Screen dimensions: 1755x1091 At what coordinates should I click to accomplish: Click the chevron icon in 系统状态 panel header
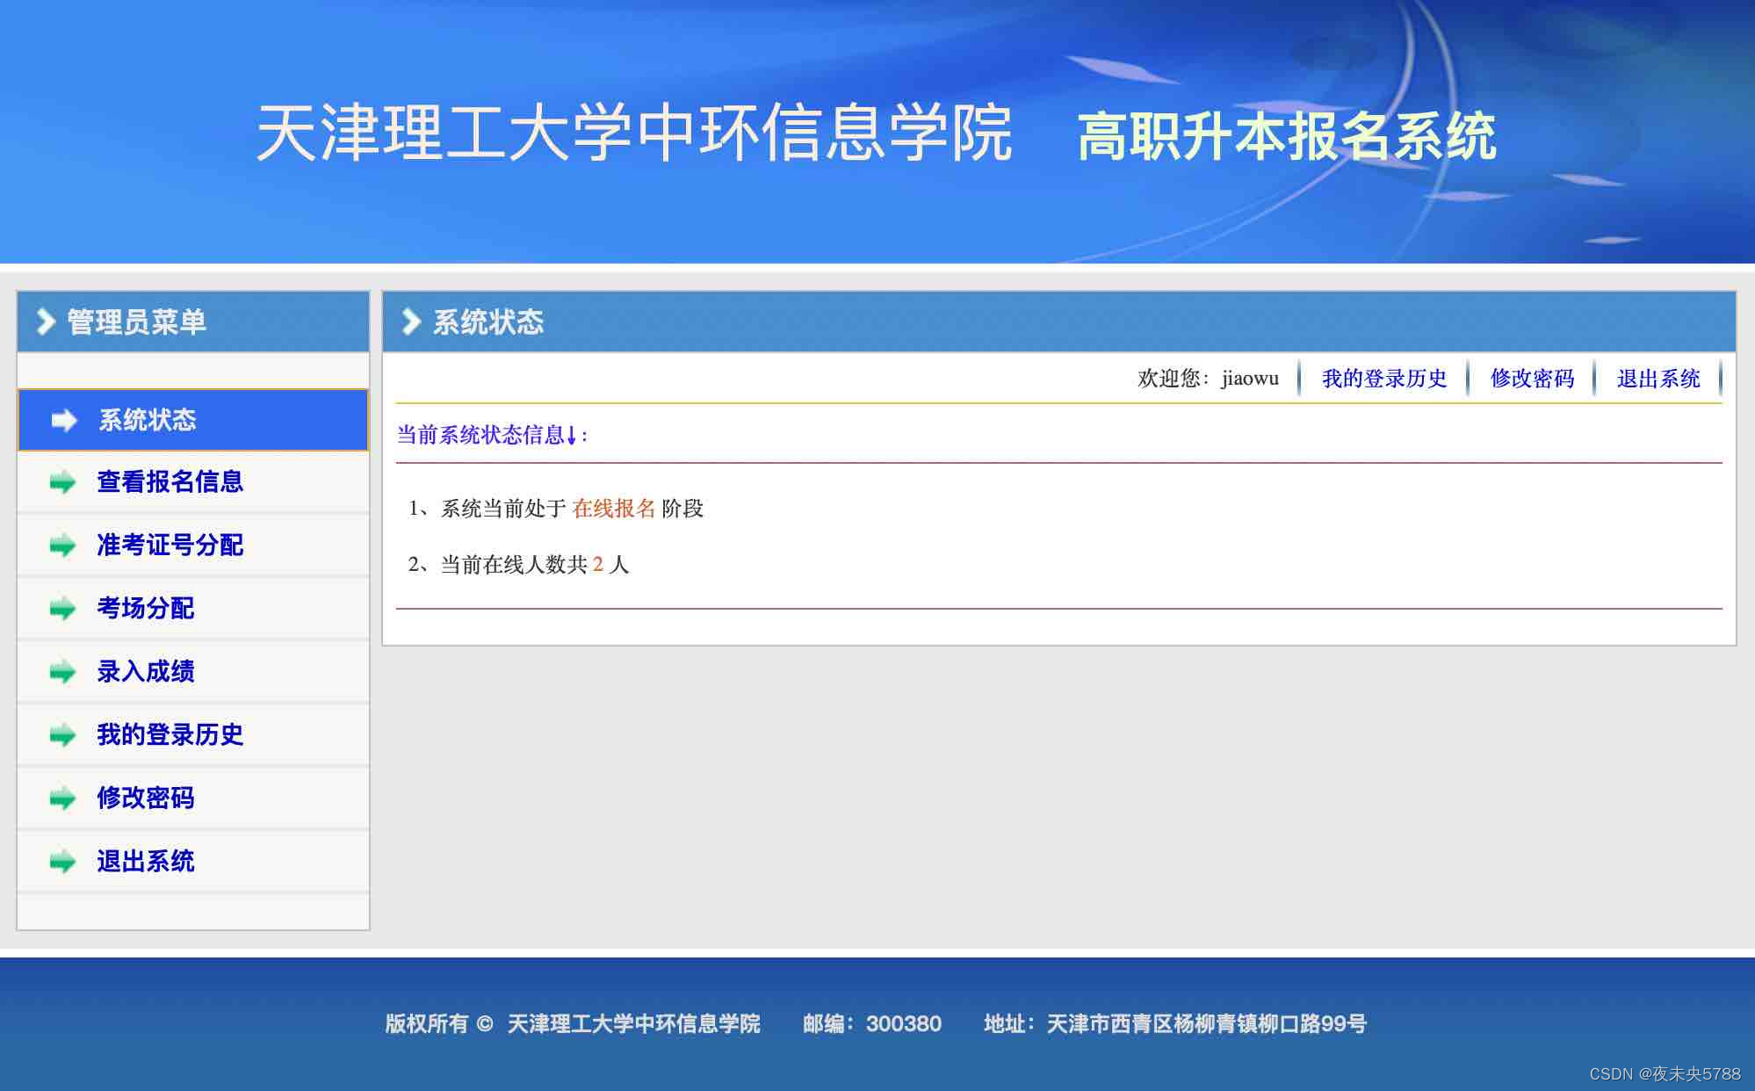411,322
